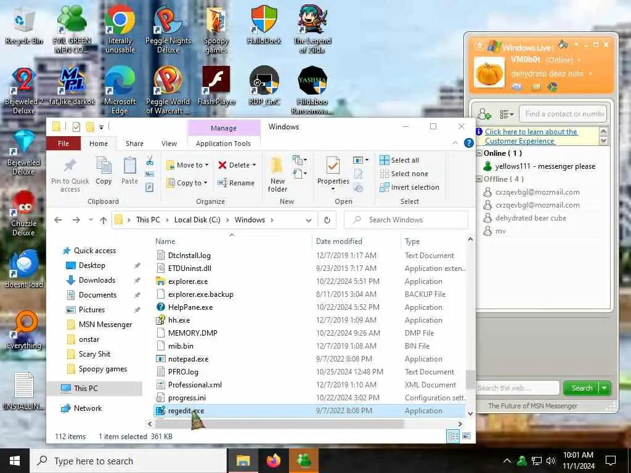Select the RDP_CnC desktop icon
Image resolution: width=631 pixels, height=473 pixels.
coord(264,85)
